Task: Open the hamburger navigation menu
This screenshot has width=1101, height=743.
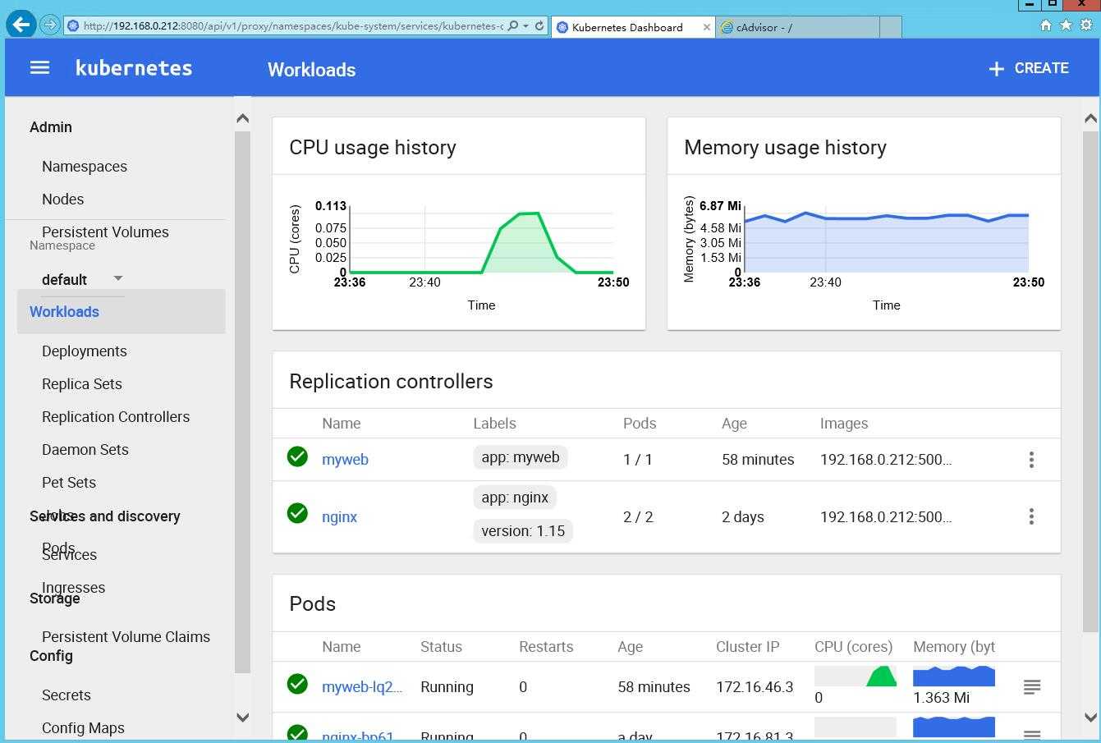Action: [39, 68]
